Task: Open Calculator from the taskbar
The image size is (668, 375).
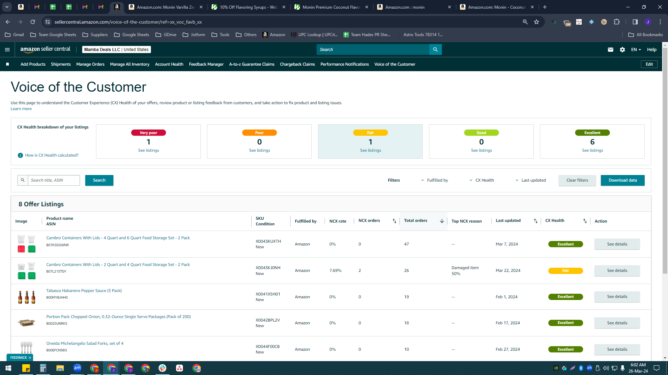Action: click(43, 368)
